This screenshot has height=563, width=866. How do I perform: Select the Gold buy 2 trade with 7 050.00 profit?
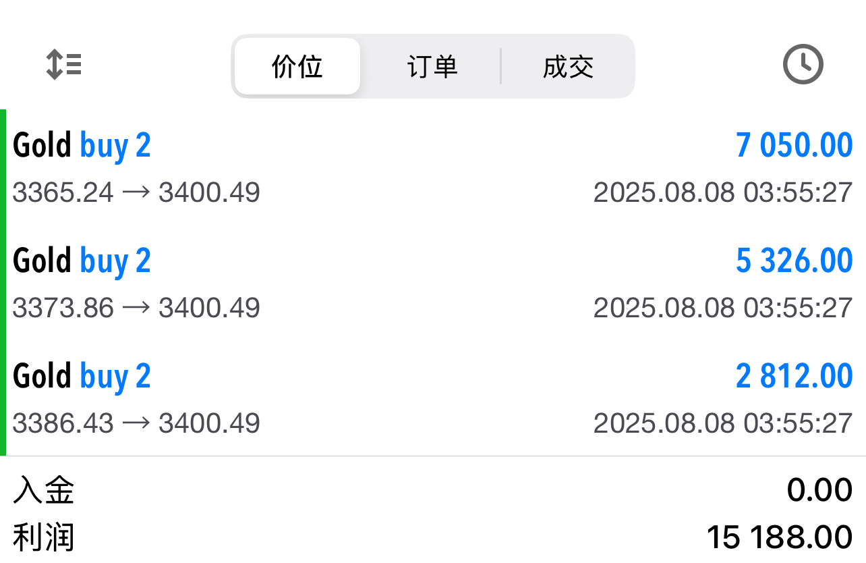(433, 167)
